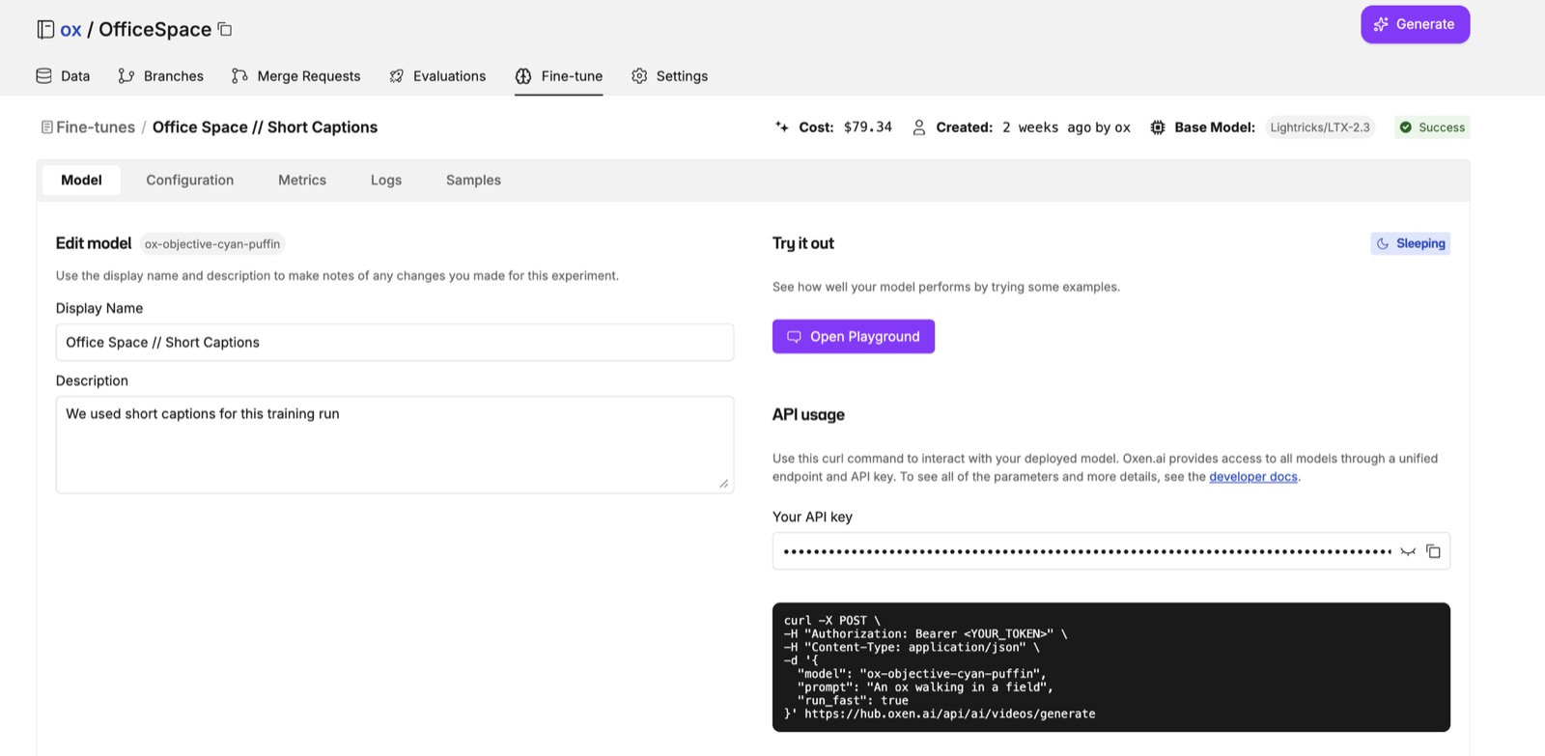Open the Evaluations tab
1545x756 pixels.
tap(437, 75)
